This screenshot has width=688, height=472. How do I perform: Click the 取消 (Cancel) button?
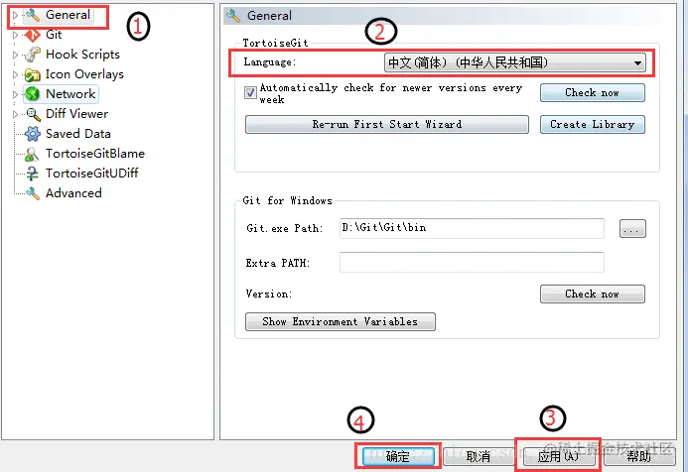coord(479,457)
